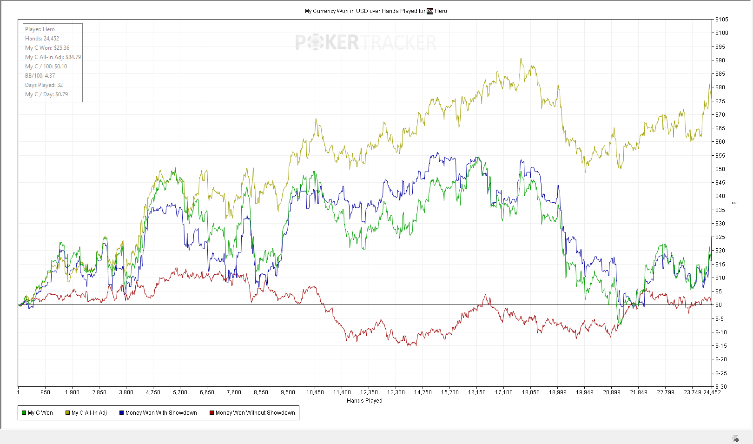The image size is (753, 444).
Task: Click the 'Days Played: 32' stat
Action: coord(44,85)
